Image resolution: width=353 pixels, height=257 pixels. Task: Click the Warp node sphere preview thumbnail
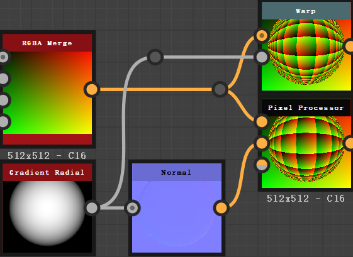(x=306, y=55)
